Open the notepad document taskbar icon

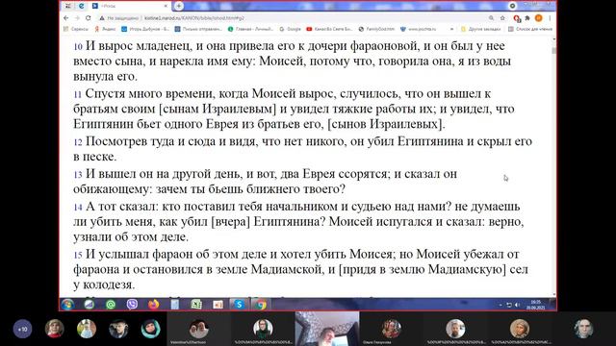(x=175, y=305)
